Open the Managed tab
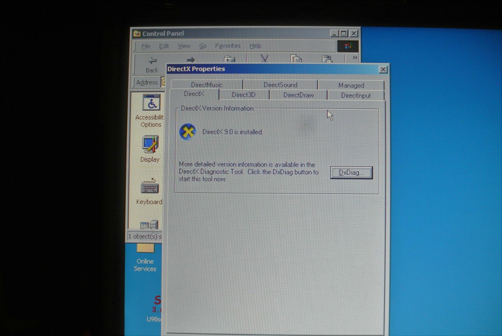This screenshot has height=336, width=502. [x=351, y=85]
